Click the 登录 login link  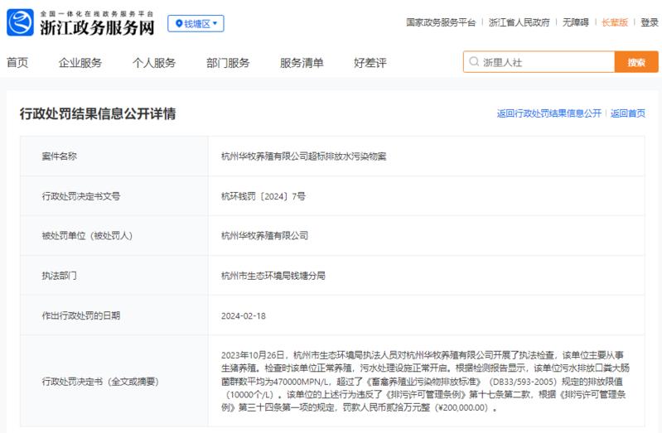[650, 22]
